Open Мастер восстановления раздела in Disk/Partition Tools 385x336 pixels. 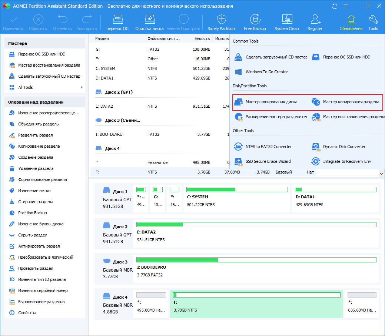click(348, 117)
